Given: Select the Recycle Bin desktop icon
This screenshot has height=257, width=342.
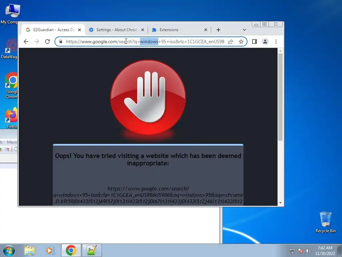Looking at the screenshot, I should point(325,223).
